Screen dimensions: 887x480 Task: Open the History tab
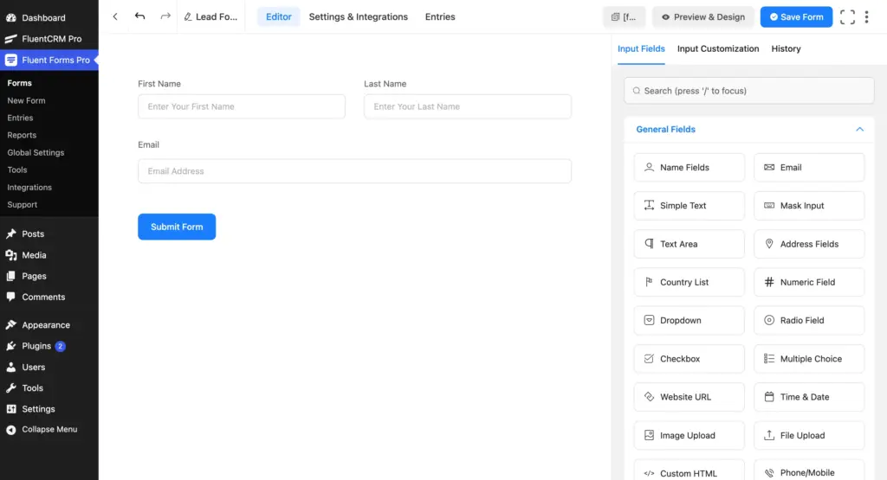tap(786, 48)
